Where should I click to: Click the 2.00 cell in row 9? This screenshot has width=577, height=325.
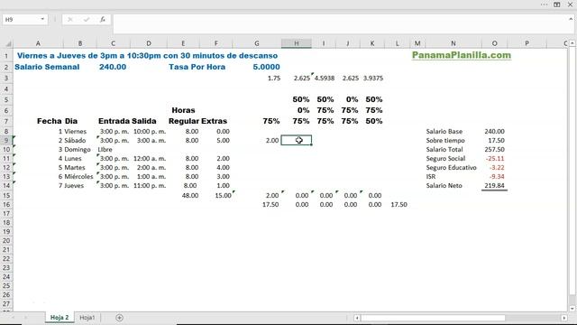click(272, 141)
